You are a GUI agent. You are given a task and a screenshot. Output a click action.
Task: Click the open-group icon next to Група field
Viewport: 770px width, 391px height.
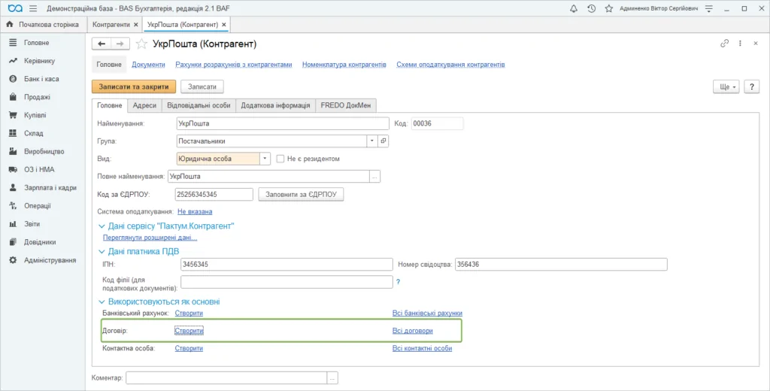coord(383,141)
